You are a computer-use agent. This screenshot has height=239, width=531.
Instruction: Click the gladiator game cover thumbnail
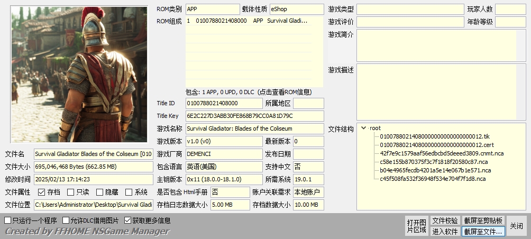point(79,75)
